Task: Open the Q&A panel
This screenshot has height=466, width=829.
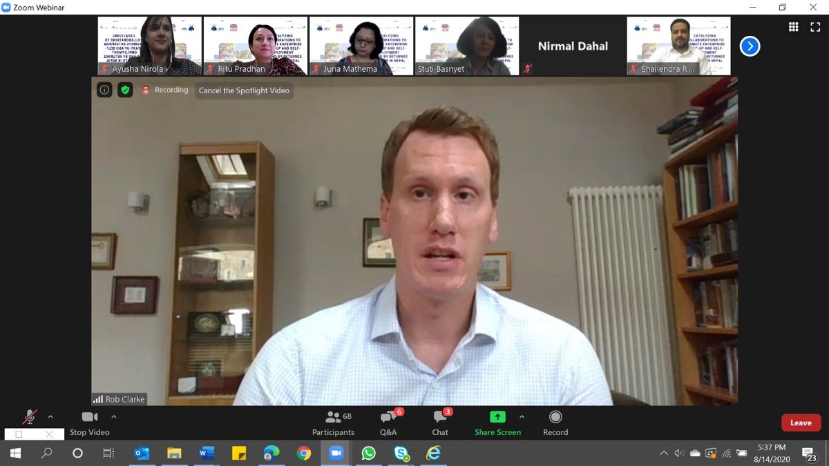Action: coord(388,423)
